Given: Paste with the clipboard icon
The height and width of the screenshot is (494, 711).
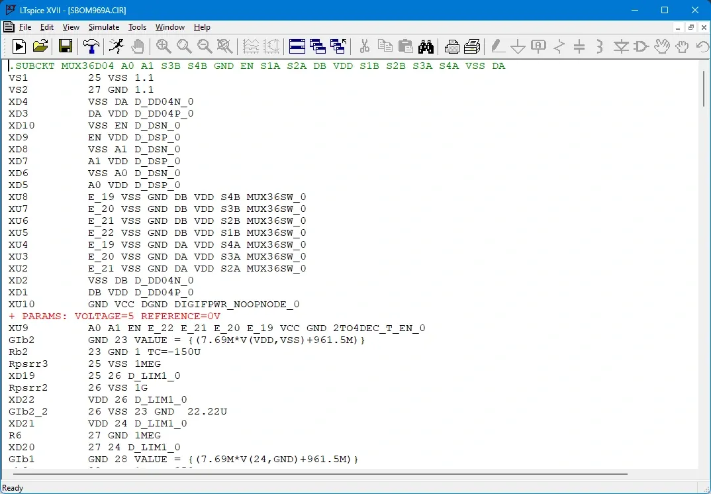Looking at the screenshot, I should 405,46.
